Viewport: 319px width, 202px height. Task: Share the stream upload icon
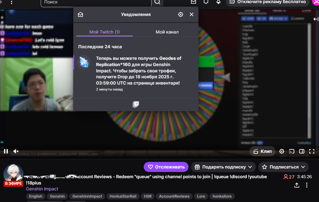(x=297, y=185)
